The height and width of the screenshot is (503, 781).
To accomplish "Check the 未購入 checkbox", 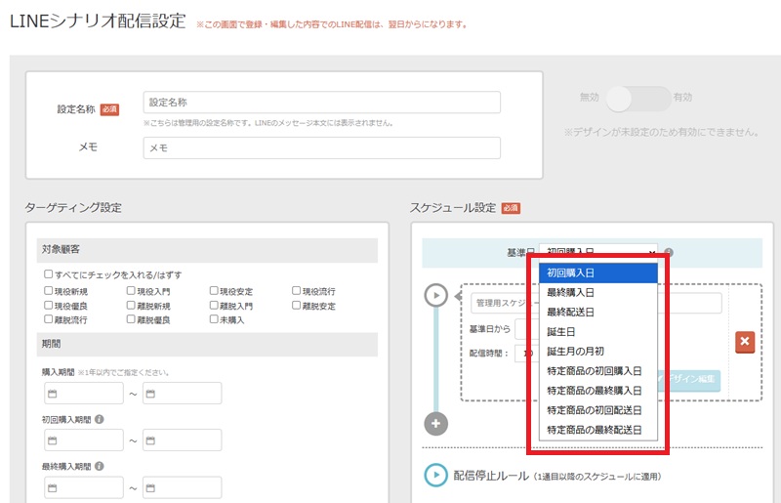I will point(214,318).
